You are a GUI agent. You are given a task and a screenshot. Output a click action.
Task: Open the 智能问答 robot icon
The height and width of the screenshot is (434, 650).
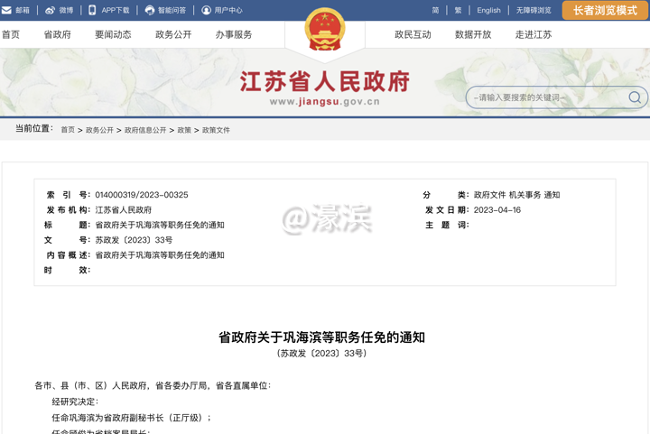point(149,10)
